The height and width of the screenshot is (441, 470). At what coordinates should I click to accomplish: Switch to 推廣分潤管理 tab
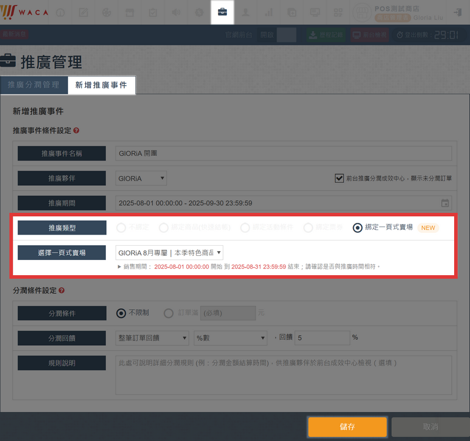tap(33, 85)
